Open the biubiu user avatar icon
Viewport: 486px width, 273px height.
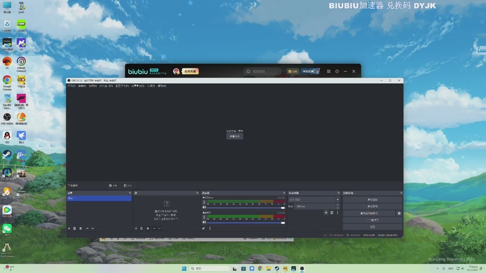pos(176,72)
